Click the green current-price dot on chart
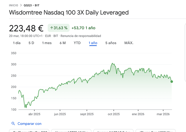The width and height of the screenshot is (186, 132). click(x=171, y=81)
